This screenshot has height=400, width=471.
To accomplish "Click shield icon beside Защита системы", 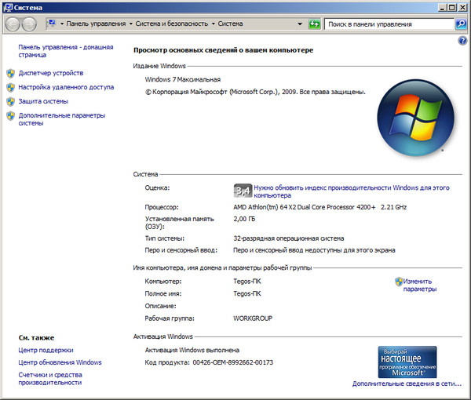I will pyautogui.click(x=10, y=101).
